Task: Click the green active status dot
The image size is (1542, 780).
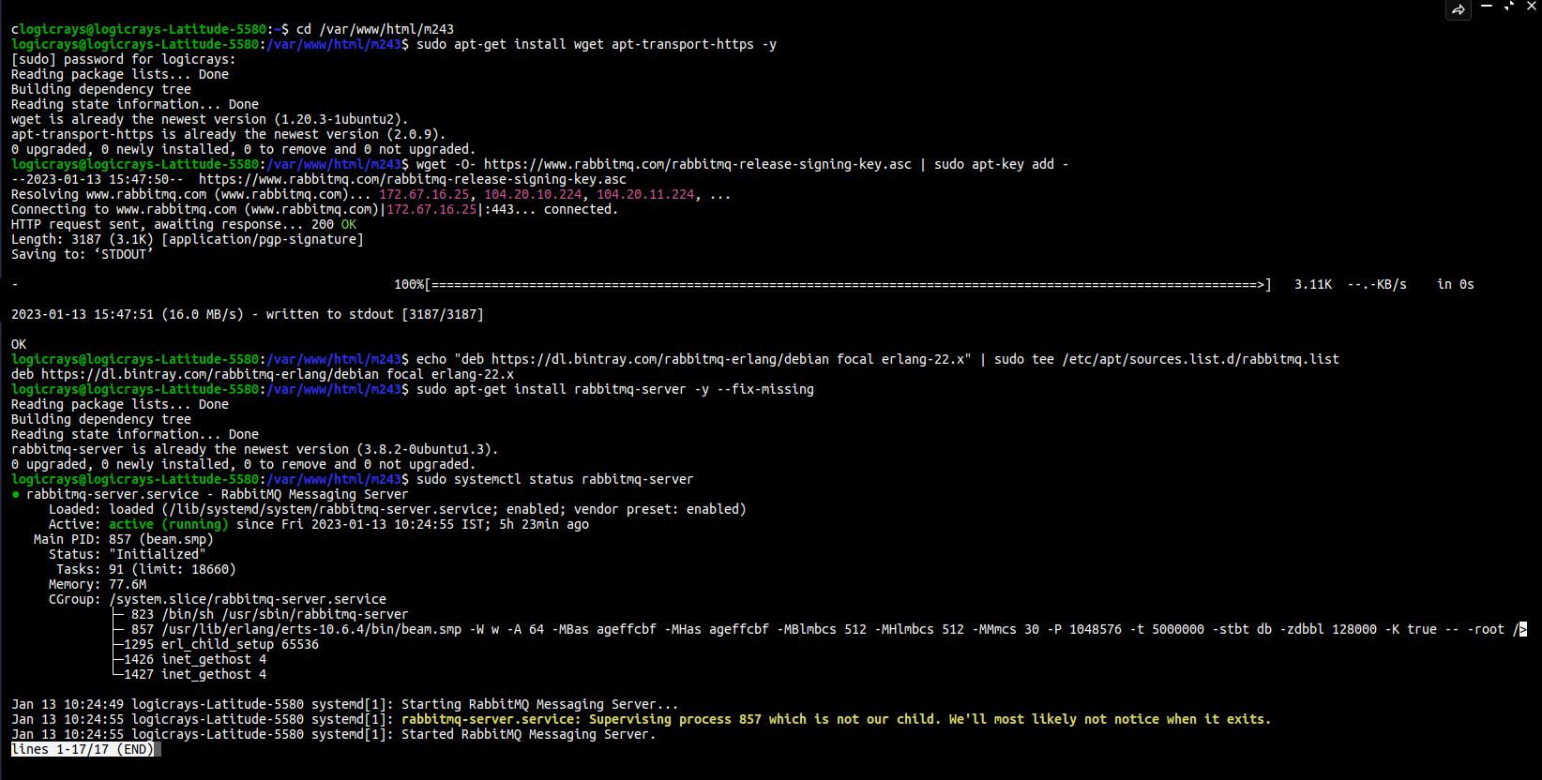Action: pyautogui.click(x=15, y=494)
